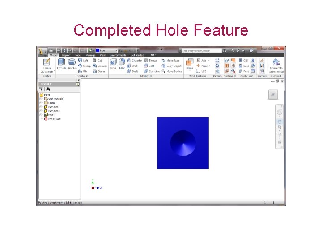Switch to the Manage ribbon tab
The height and width of the screenshot is (241, 322).
[90, 55]
